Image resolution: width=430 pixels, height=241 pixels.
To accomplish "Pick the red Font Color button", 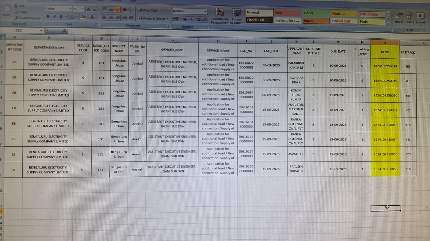I will [x=92, y=17].
